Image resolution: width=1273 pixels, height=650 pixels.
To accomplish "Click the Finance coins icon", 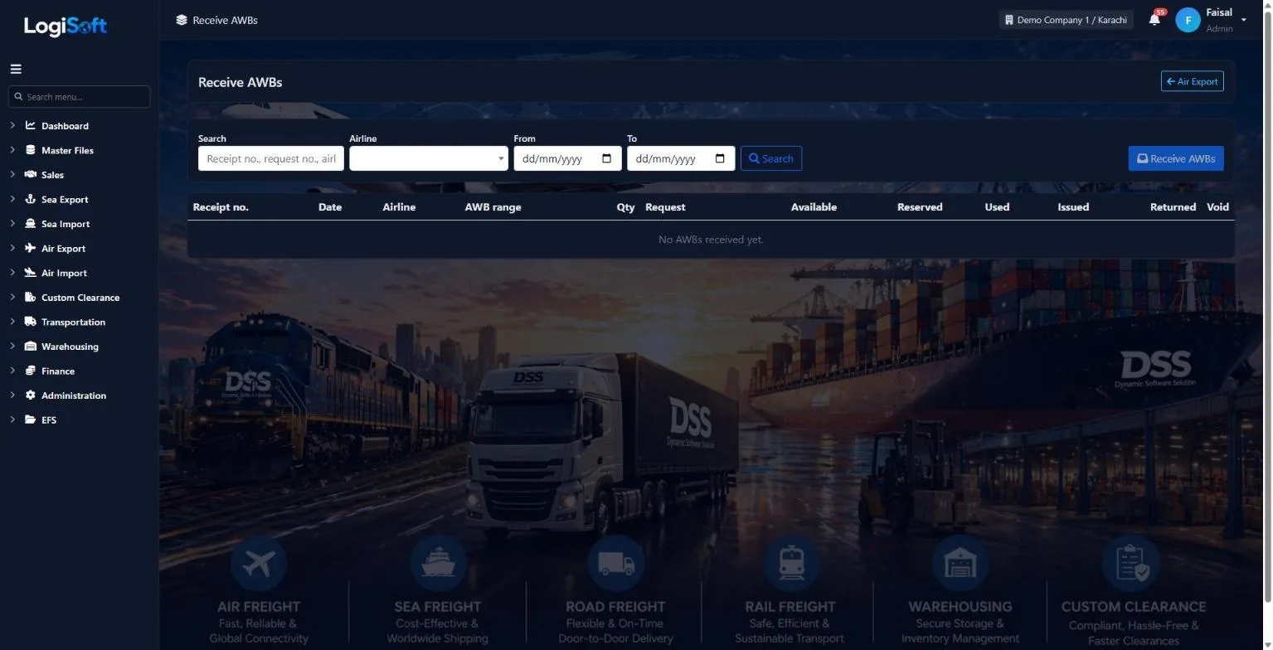I will pyautogui.click(x=31, y=371).
